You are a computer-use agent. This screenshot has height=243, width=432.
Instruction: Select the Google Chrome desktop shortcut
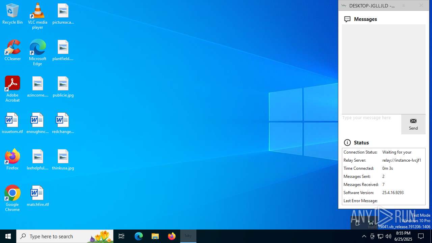12,198
